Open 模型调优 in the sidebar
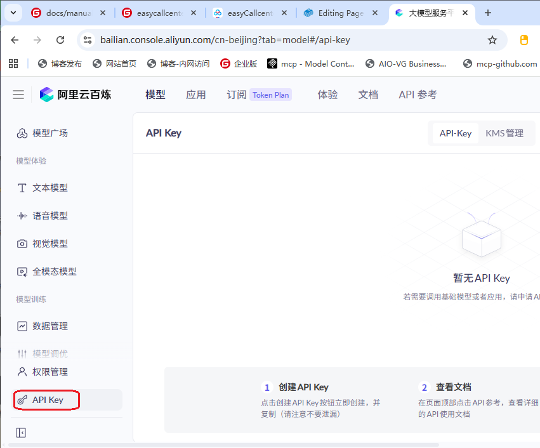Image resolution: width=540 pixels, height=448 pixels. pyautogui.click(x=67, y=353)
